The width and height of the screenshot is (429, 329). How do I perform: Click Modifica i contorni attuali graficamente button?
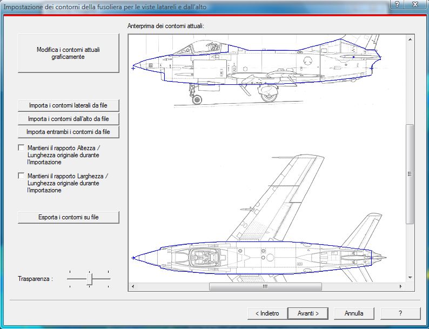point(68,53)
